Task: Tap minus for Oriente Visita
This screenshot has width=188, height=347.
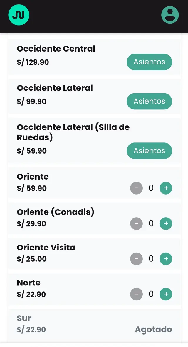Action: pos(136,259)
